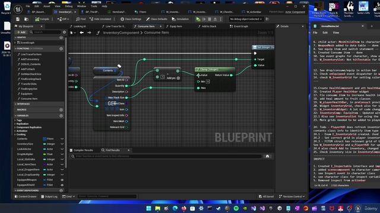380x213 pixels.
Task: Toggle visibility of Contents variable
Action: tap(62, 139)
